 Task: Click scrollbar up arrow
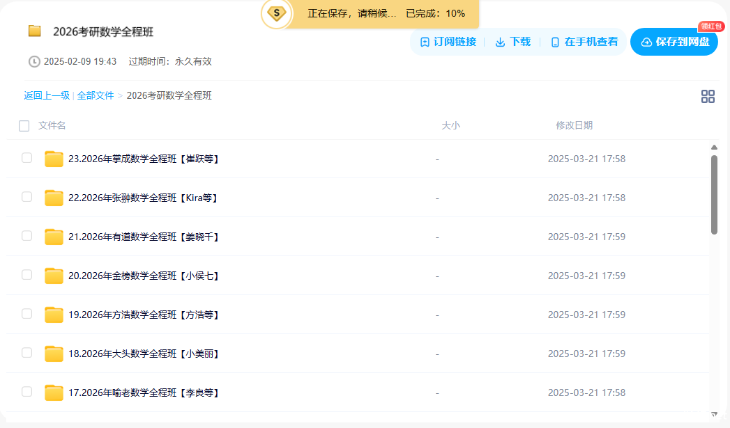pyautogui.click(x=714, y=148)
